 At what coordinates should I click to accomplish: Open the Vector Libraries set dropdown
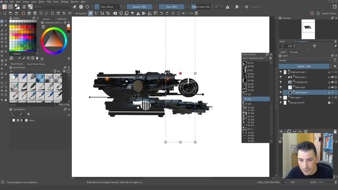[255, 59]
